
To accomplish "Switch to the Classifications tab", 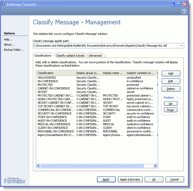I will point(43,56).
